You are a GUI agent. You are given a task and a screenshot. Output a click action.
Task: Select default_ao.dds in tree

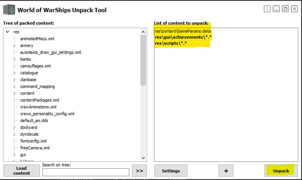[x=34, y=121]
